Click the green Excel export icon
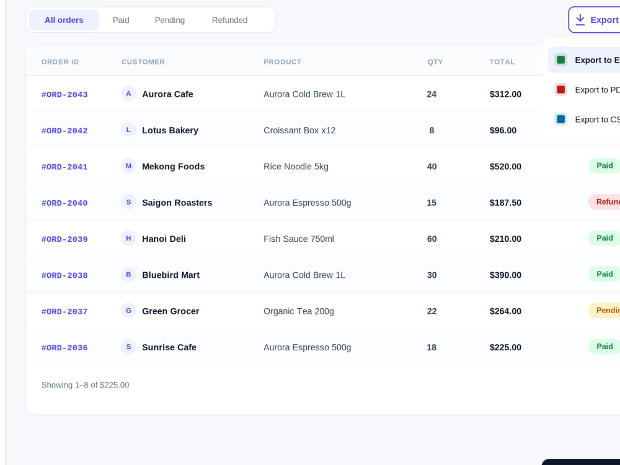 [x=560, y=60]
